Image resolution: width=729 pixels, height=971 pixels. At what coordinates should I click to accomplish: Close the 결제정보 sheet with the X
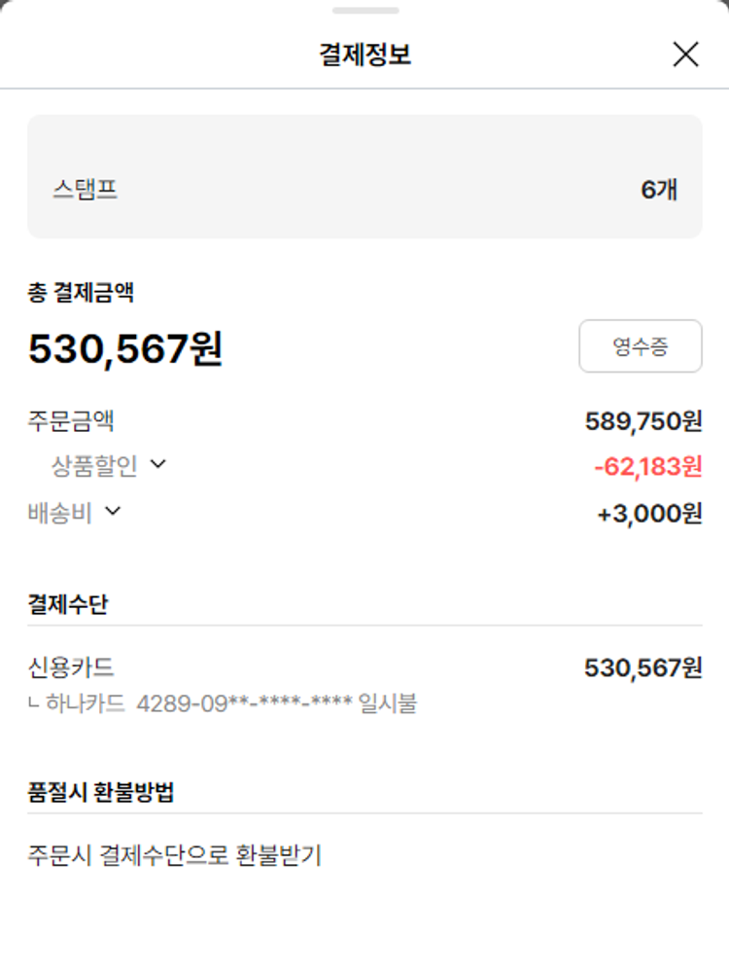tap(685, 54)
